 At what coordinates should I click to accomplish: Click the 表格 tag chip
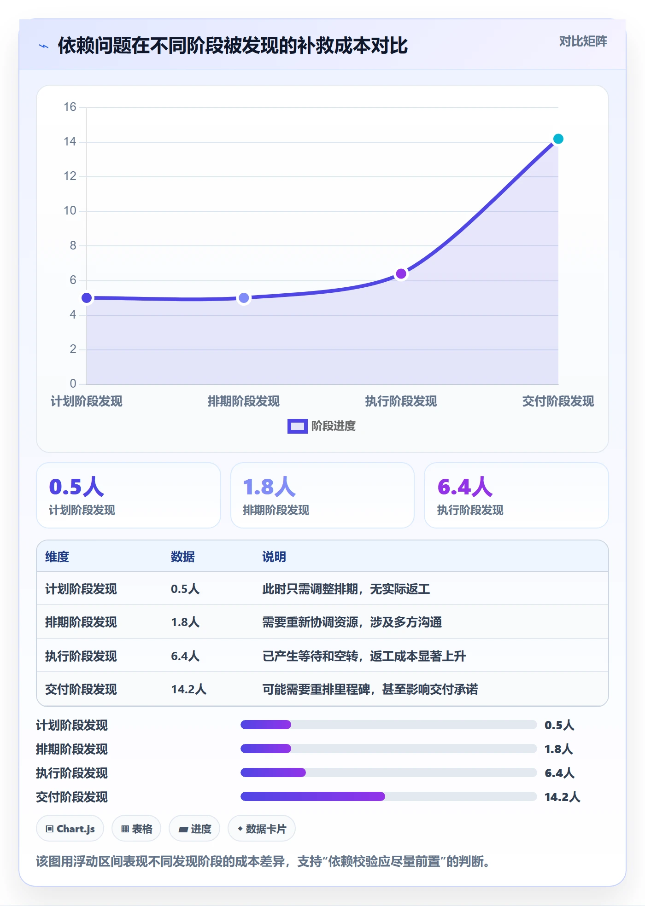click(136, 829)
